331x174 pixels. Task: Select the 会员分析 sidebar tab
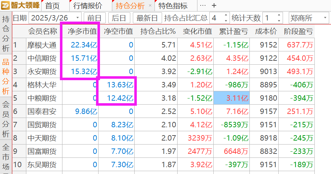pyautogui.click(x=6, y=119)
